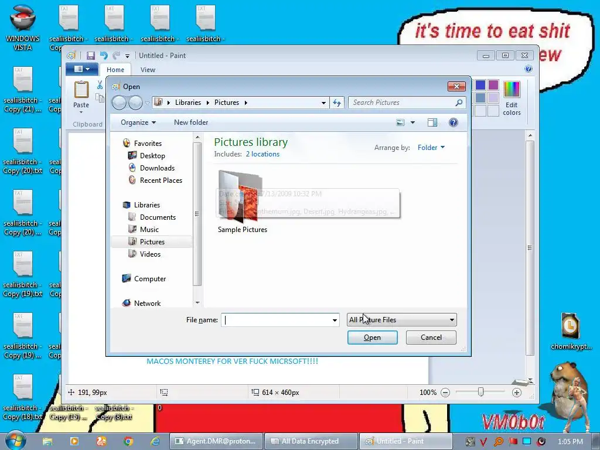Image resolution: width=600 pixels, height=450 pixels.
Task: Expand the address bar previous locations dropdown
Action: 323,103
